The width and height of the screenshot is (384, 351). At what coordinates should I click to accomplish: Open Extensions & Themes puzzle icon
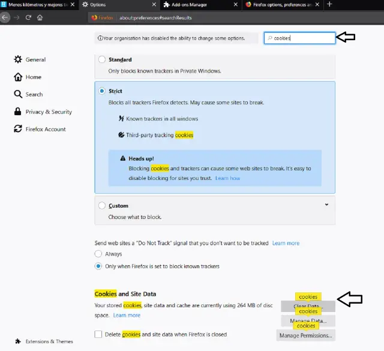(18, 341)
